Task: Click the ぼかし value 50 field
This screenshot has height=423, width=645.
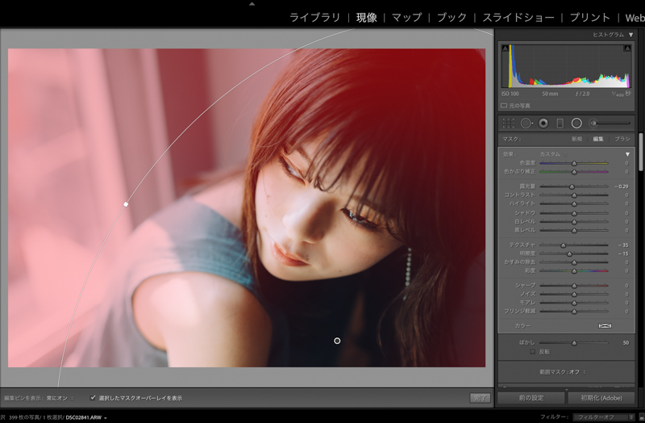Action: 626,343
